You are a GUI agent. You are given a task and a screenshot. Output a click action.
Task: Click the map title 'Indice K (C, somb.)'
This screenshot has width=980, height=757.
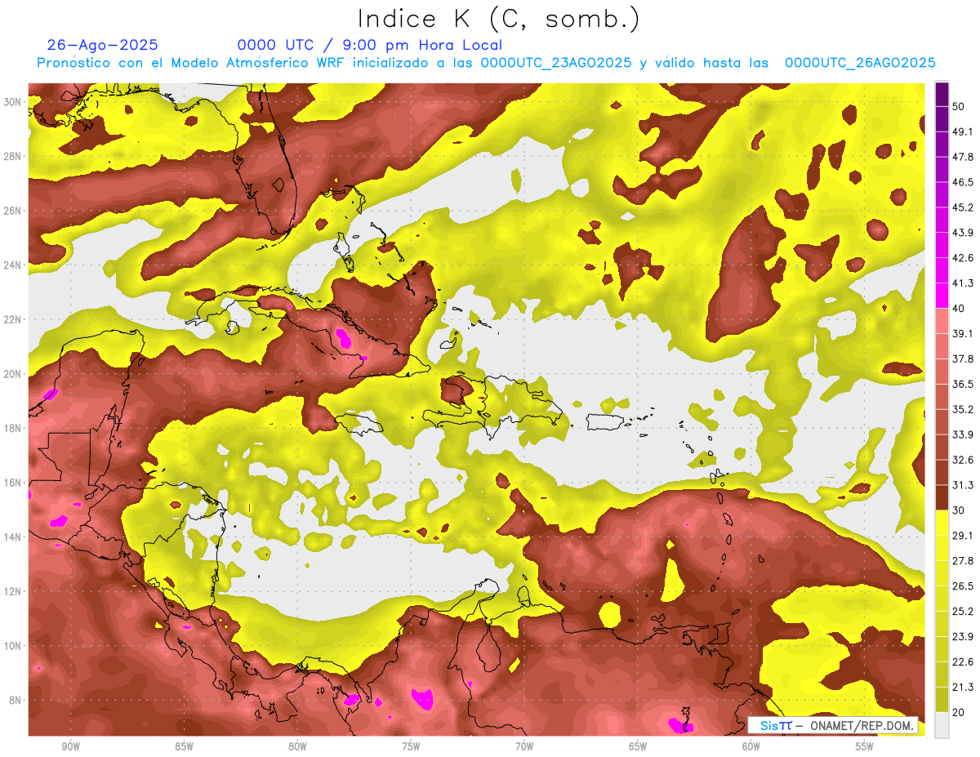tap(499, 20)
